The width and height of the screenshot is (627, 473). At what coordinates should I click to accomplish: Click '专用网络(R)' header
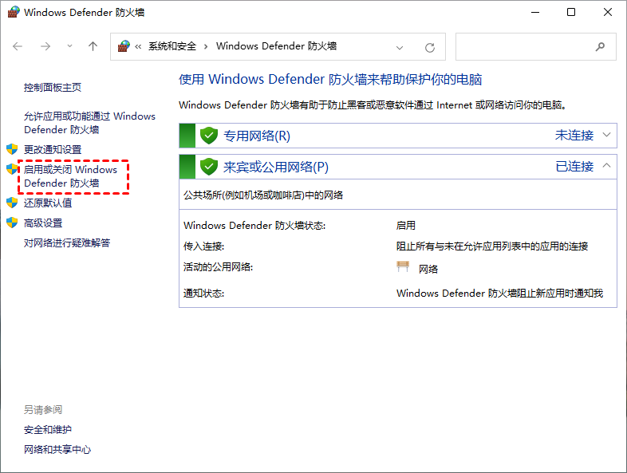click(256, 136)
